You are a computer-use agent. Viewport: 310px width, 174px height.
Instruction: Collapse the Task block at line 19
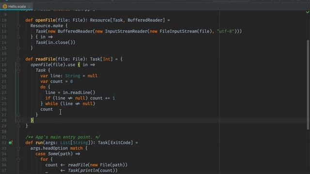click(18, 70)
